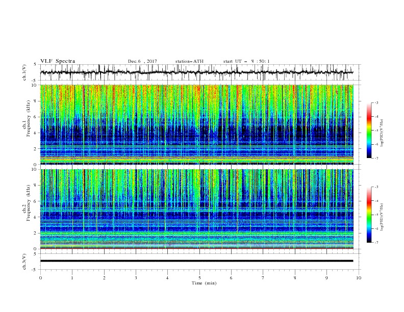Screen dimensions: 404x312
Task: Click time axis tick label "8"
Action: 295,278
